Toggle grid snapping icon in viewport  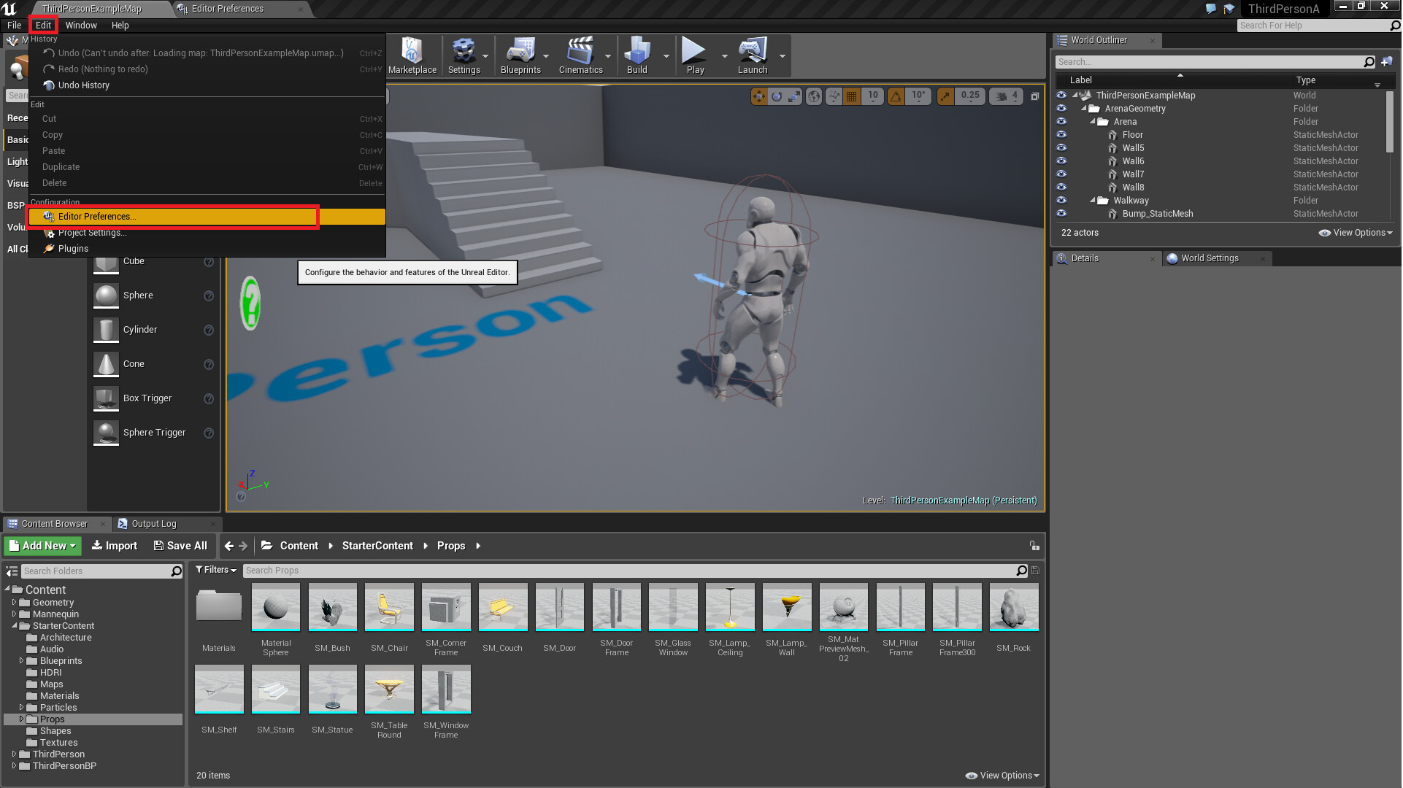pos(851,96)
